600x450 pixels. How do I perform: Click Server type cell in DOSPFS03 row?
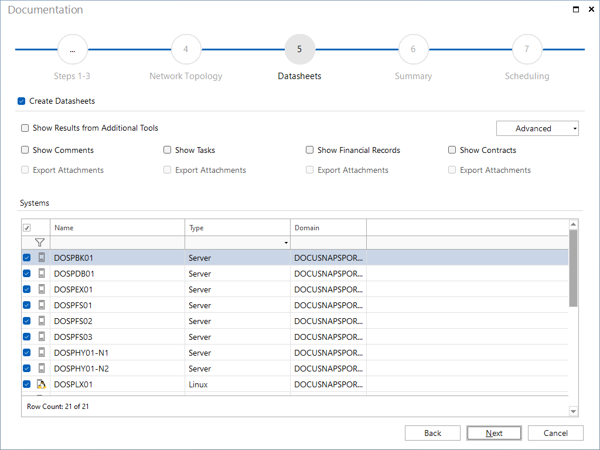click(238, 337)
